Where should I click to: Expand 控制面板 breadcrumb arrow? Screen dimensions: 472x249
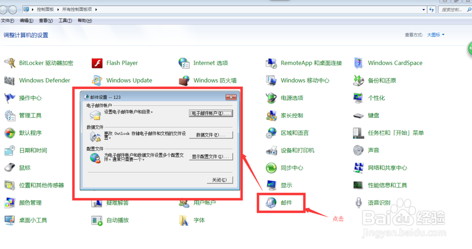point(58,9)
